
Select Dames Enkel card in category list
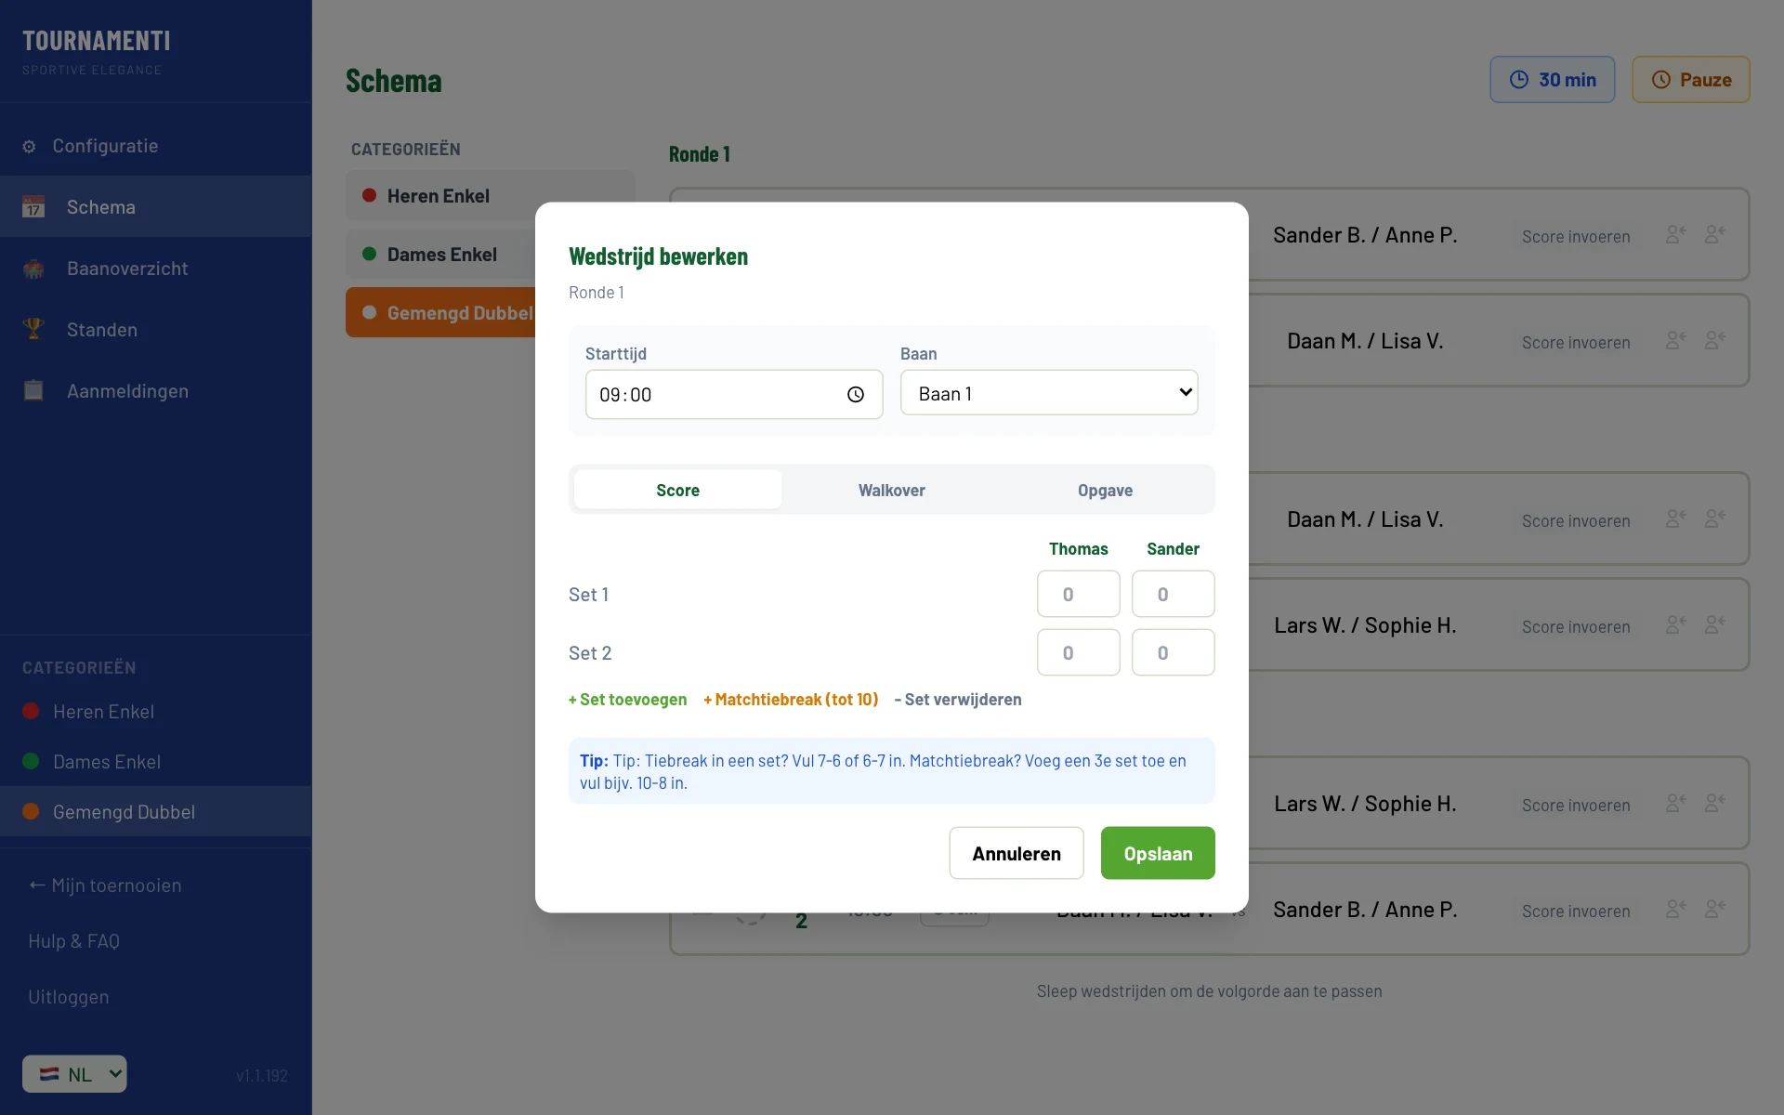click(440, 255)
